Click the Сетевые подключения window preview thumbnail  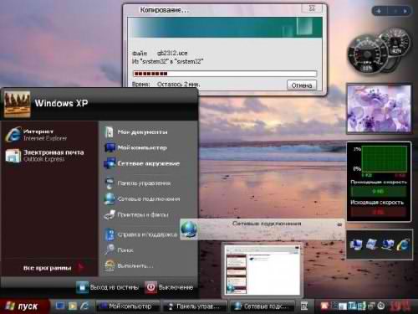[263, 270]
